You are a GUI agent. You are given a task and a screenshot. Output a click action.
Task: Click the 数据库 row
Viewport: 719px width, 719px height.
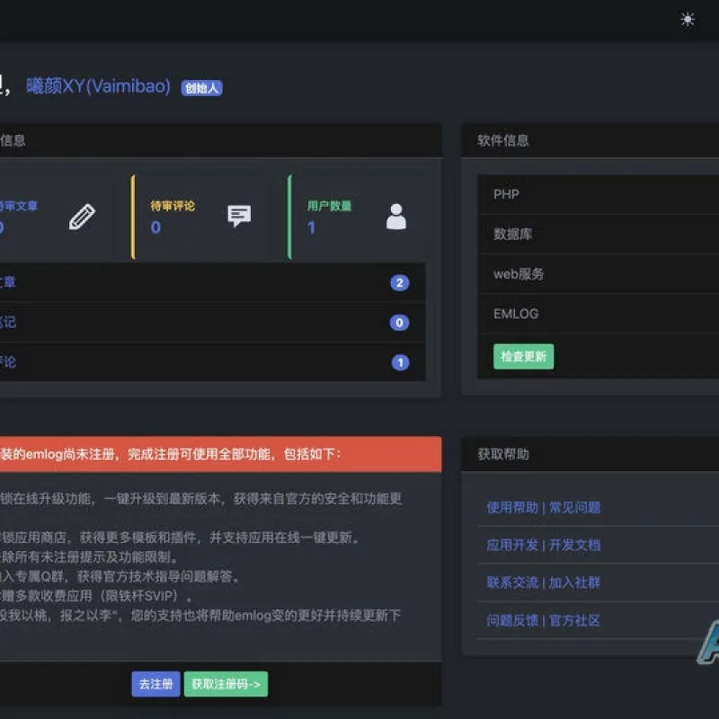tap(599, 235)
